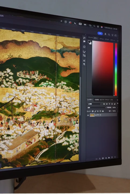Click inside the red color picker field
The height and width of the screenshot is (194, 130).
[103, 68]
